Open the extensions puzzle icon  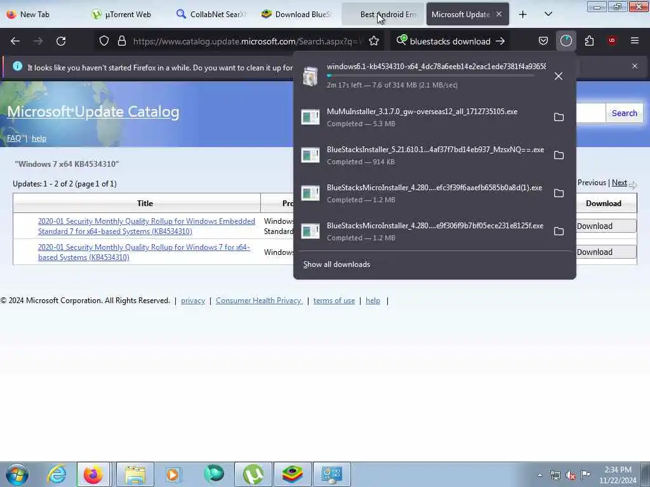[589, 41]
